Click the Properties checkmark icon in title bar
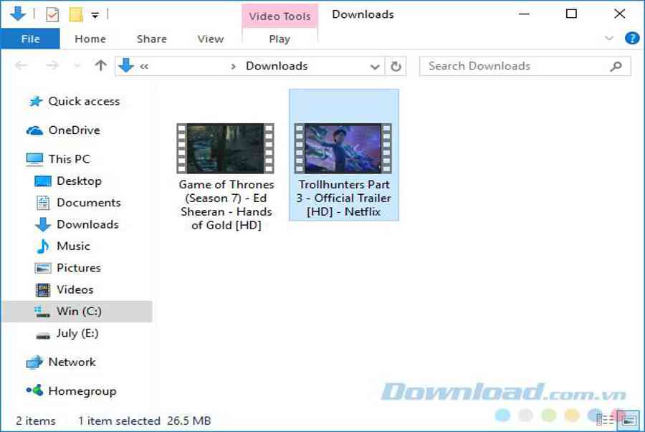This screenshot has height=432, width=645. (x=52, y=14)
